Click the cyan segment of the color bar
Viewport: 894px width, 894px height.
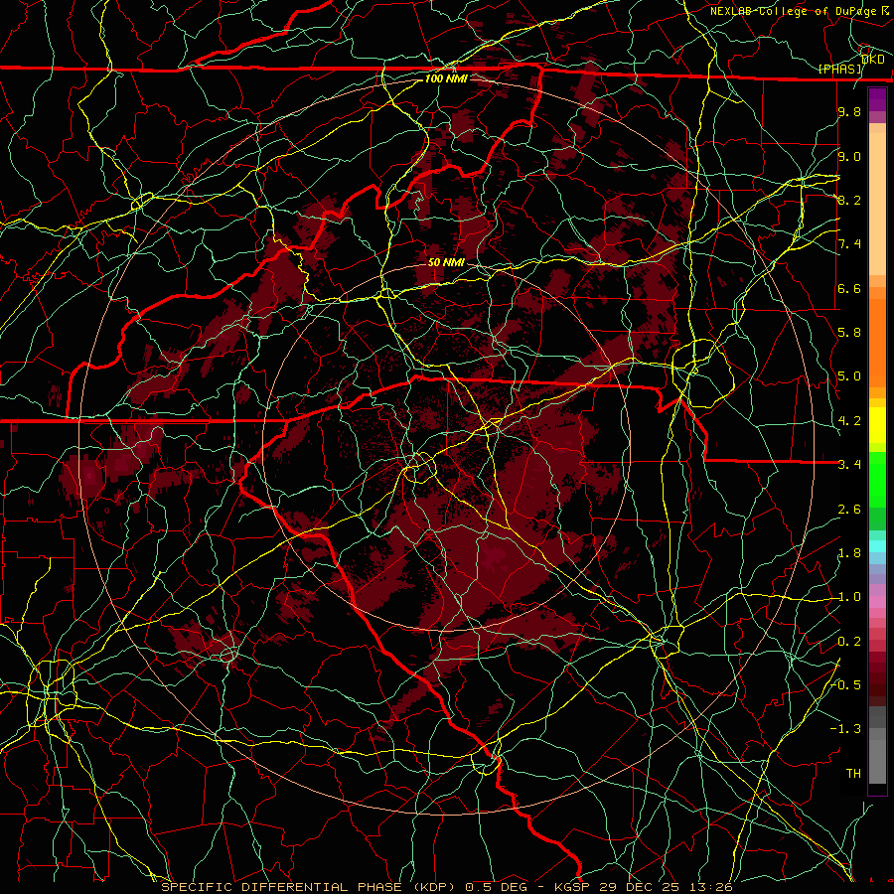click(877, 546)
